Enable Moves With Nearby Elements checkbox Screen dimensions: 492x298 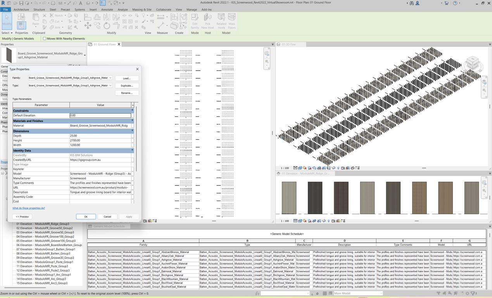(x=45, y=39)
